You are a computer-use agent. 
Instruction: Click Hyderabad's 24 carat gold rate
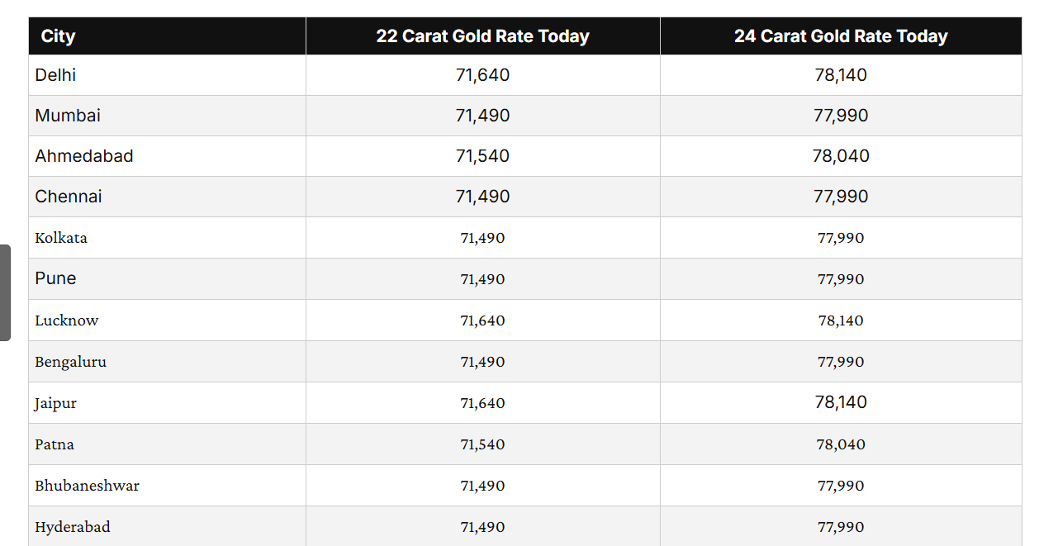tap(841, 527)
